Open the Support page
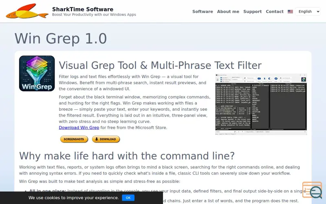Viewport: 326px width, 204px height. click(252, 12)
